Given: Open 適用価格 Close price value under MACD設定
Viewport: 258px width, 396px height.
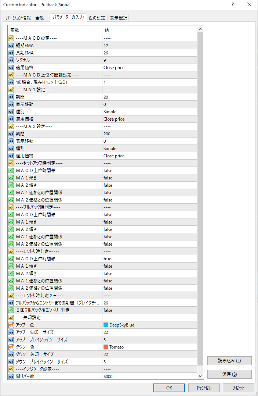Looking at the screenshot, I should 150,68.
